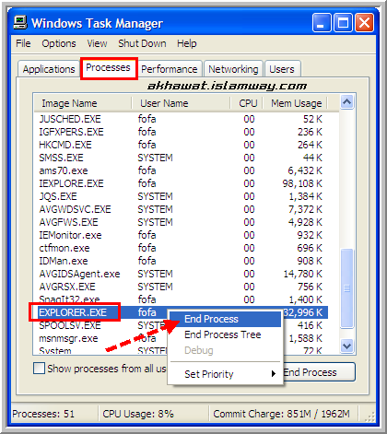This screenshot has height=434, width=387.
Task: Open the Shut Down menu
Action: 142,43
